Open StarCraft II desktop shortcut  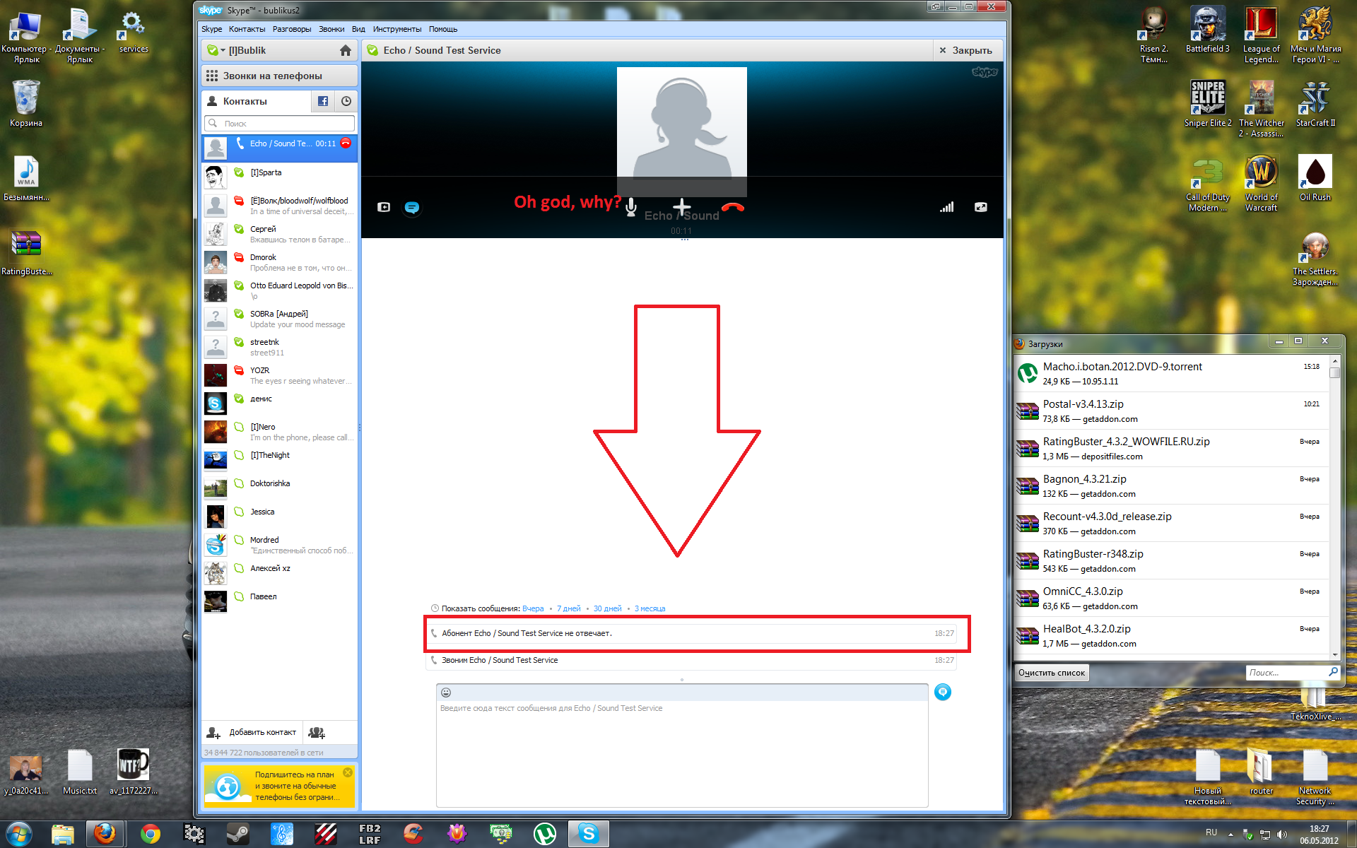click(x=1315, y=104)
